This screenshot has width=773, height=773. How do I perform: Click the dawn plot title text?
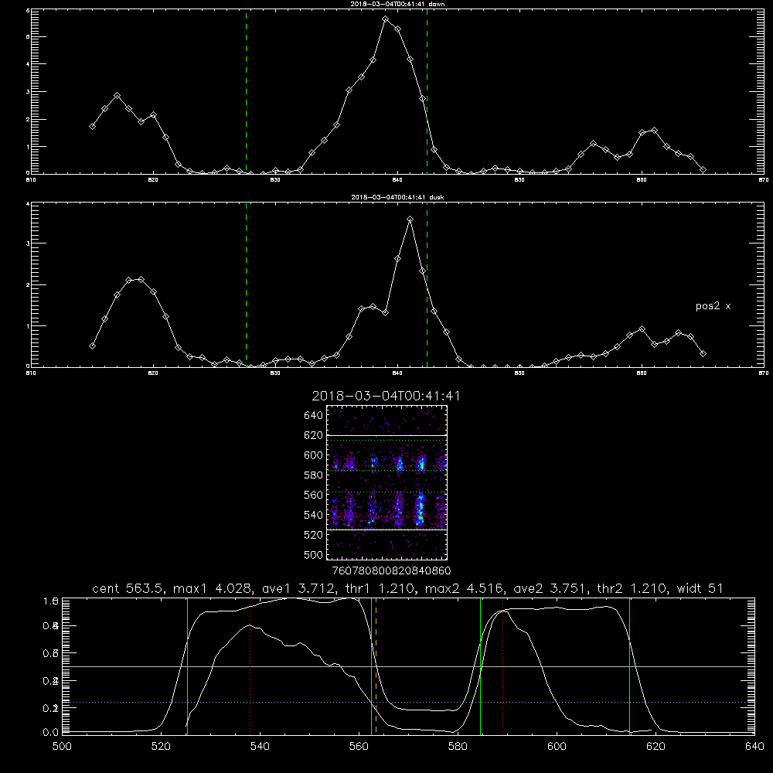pyautogui.click(x=397, y=4)
